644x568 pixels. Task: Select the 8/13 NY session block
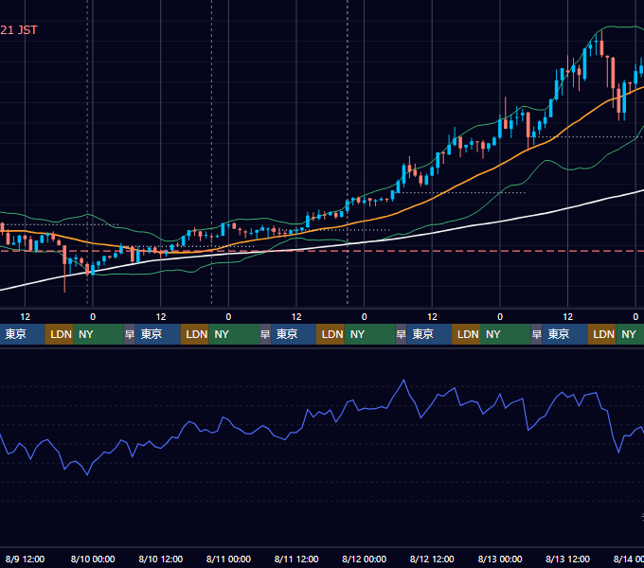[x=630, y=334]
